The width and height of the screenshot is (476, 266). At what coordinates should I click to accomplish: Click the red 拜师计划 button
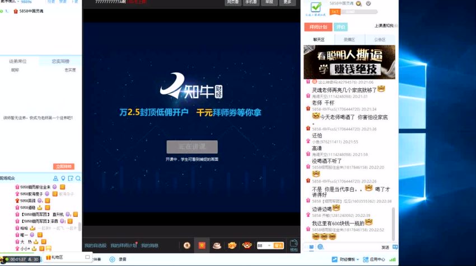click(318, 27)
